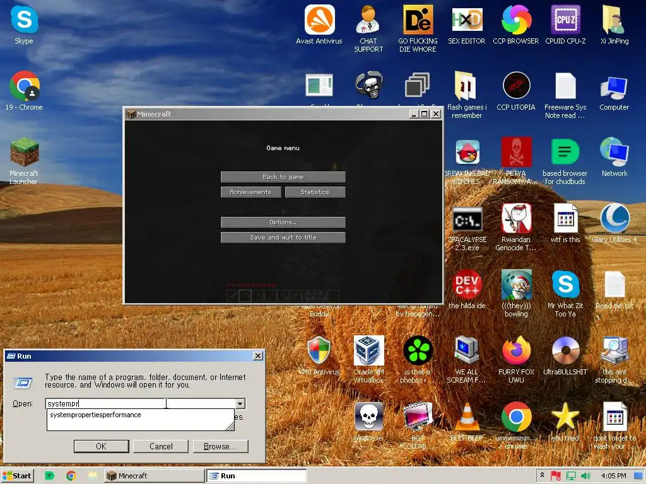Click Save and quit to title

283,238
